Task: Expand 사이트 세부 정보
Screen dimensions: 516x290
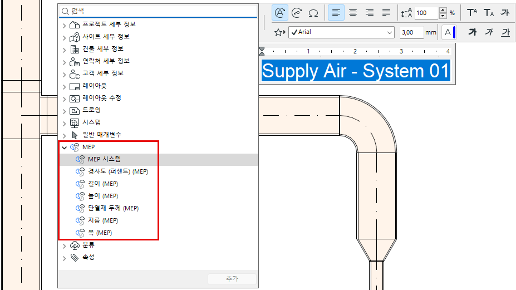Action: pos(64,37)
